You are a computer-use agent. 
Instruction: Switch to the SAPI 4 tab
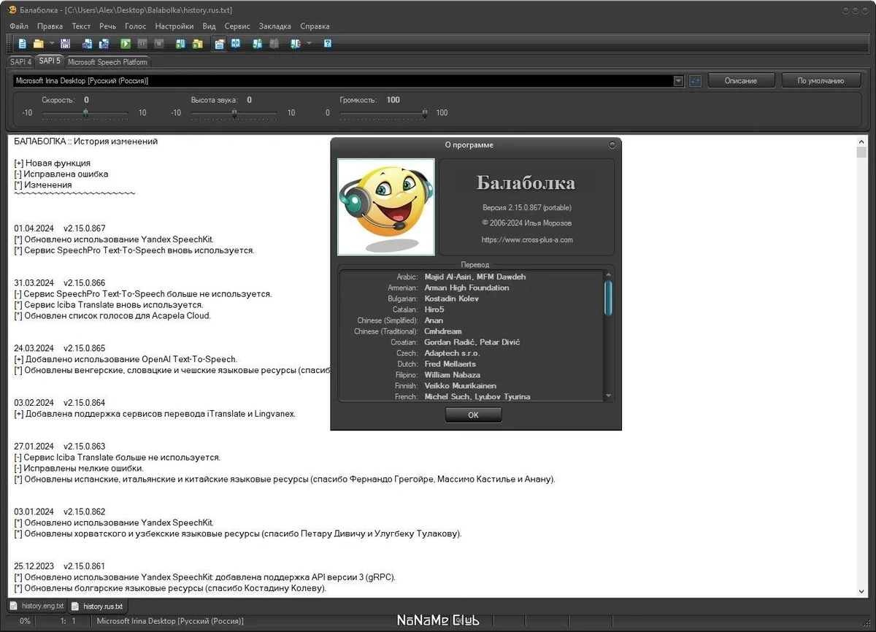21,62
